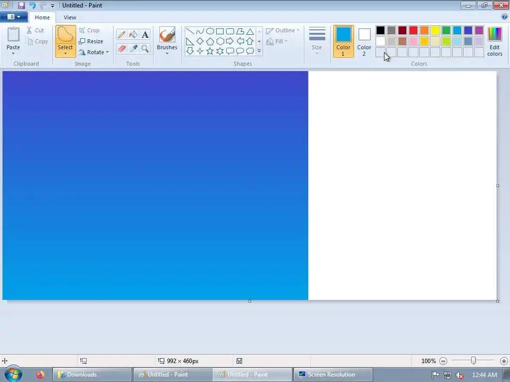The image size is (510, 382).
Task: Choose the Curve shape
Action: (200, 31)
